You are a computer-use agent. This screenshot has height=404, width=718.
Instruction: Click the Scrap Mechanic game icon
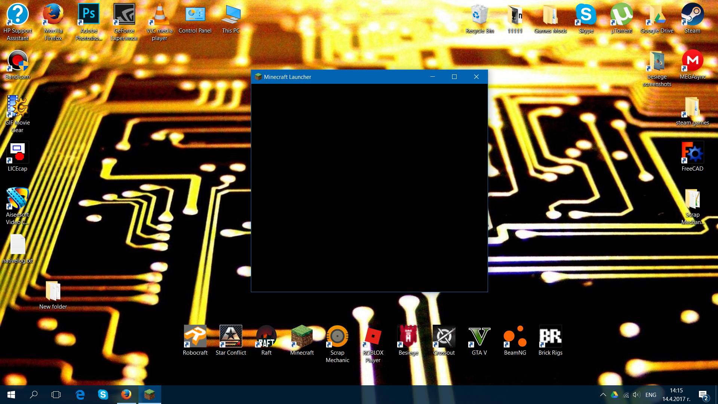(x=337, y=336)
